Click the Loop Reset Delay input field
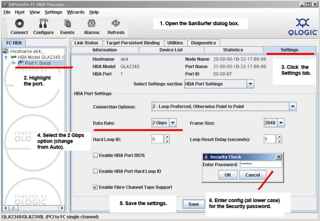This screenshot has width=320, height=221. tap(270, 139)
